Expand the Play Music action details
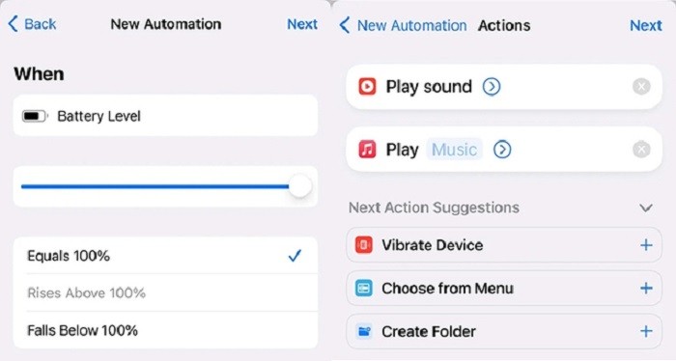Viewport: 676px width, 361px height. click(x=502, y=150)
